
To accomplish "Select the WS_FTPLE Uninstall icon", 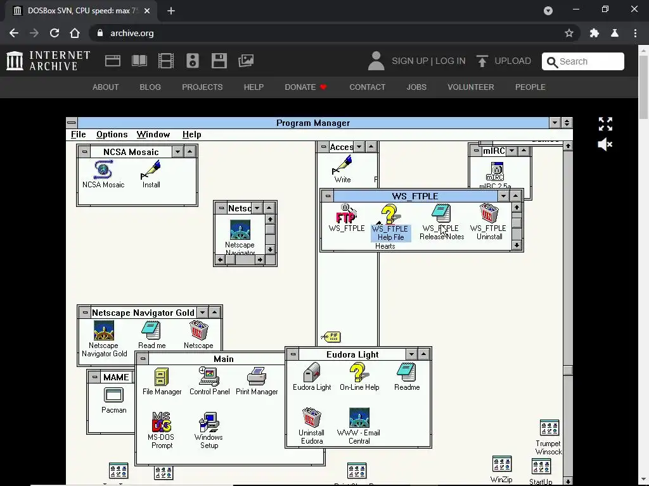I will (489, 214).
